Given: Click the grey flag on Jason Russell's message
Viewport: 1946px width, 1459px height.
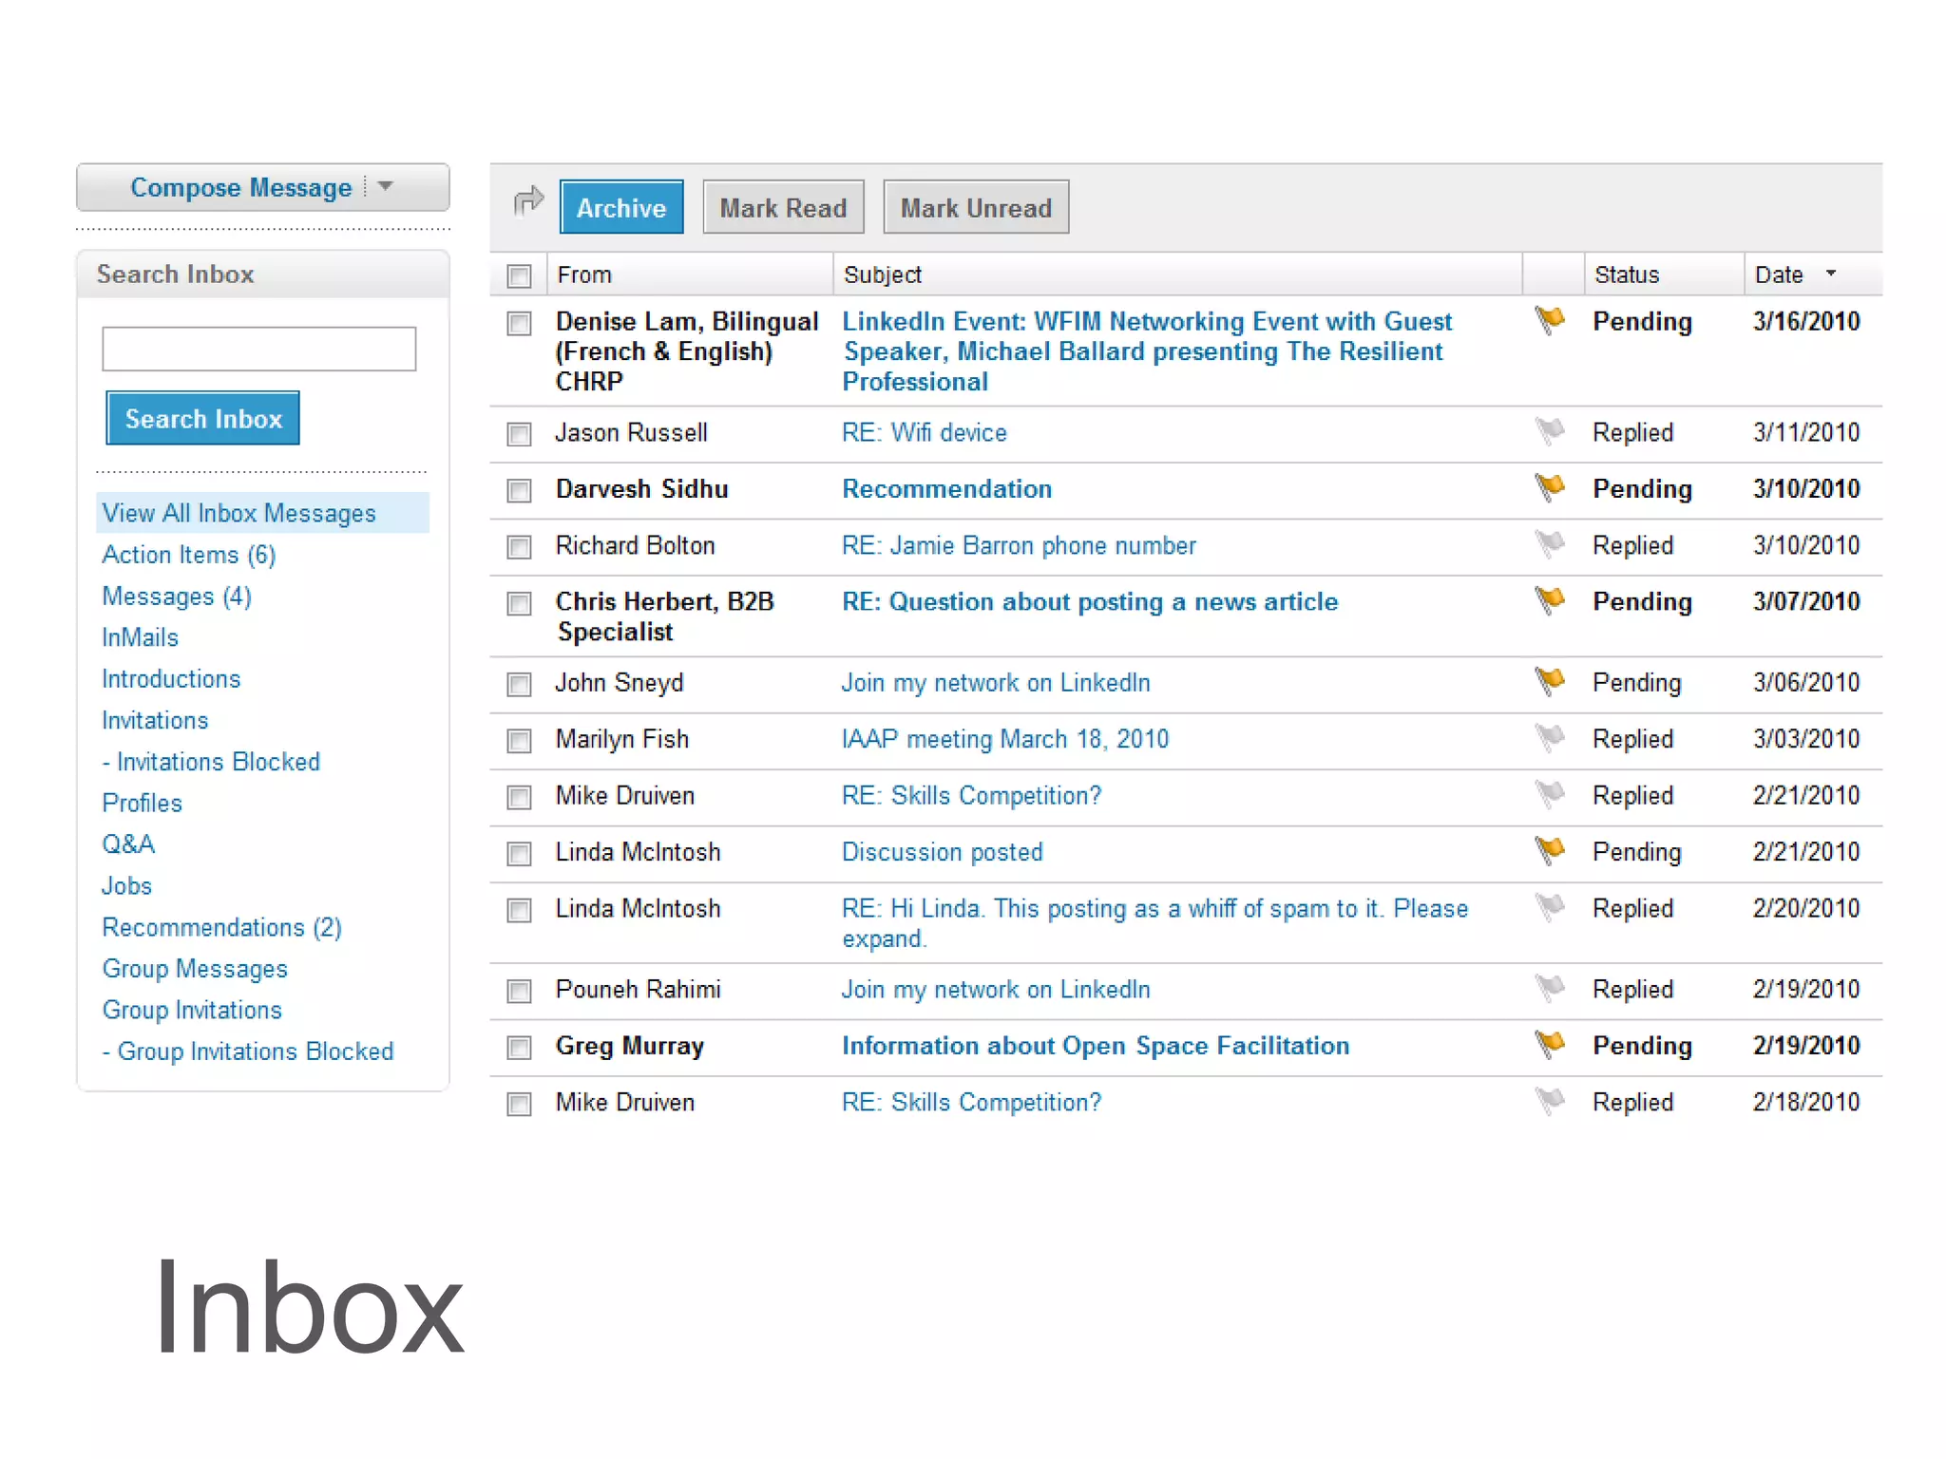Looking at the screenshot, I should pos(1550,432).
